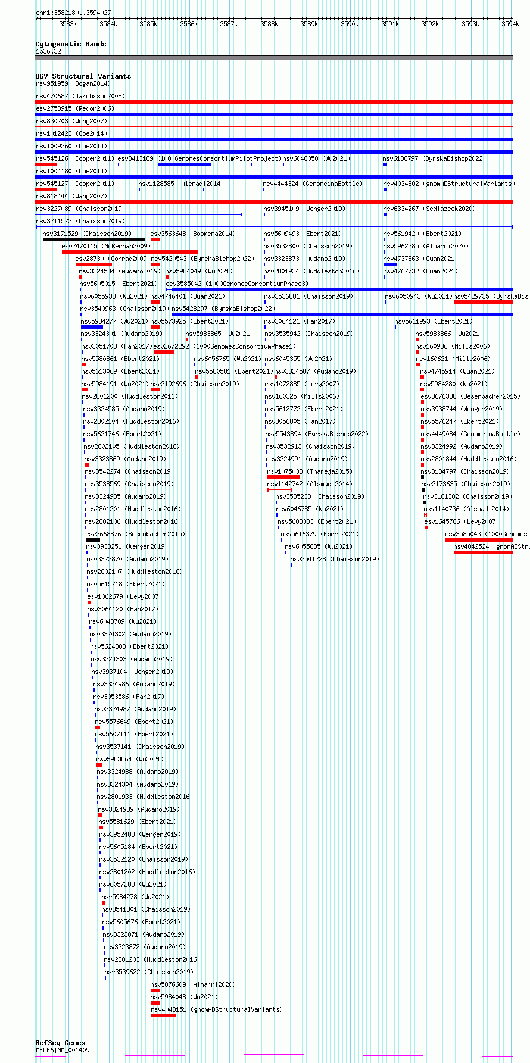The width and height of the screenshot is (530, 1063).
Task: Click esv28730 (Conrad2009) label
Action: (x=113, y=259)
